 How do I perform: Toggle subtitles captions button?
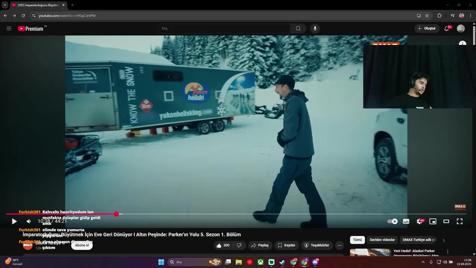tap(406, 221)
